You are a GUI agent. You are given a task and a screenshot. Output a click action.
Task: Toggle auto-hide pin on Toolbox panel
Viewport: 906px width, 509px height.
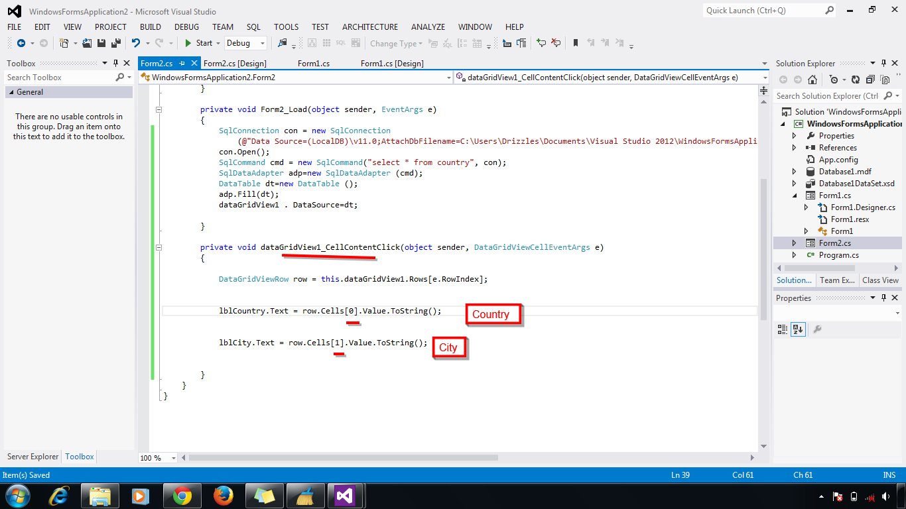click(115, 64)
